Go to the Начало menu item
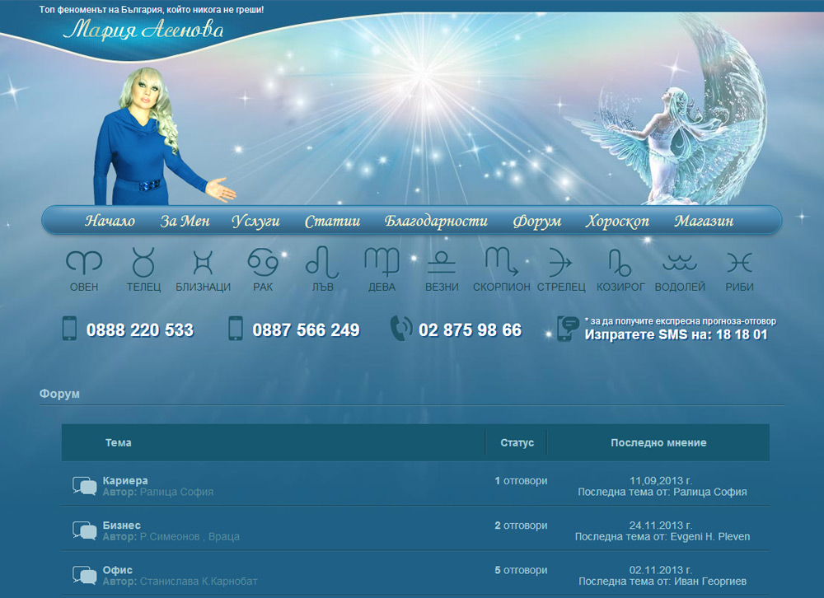The image size is (824, 598). [110, 221]
